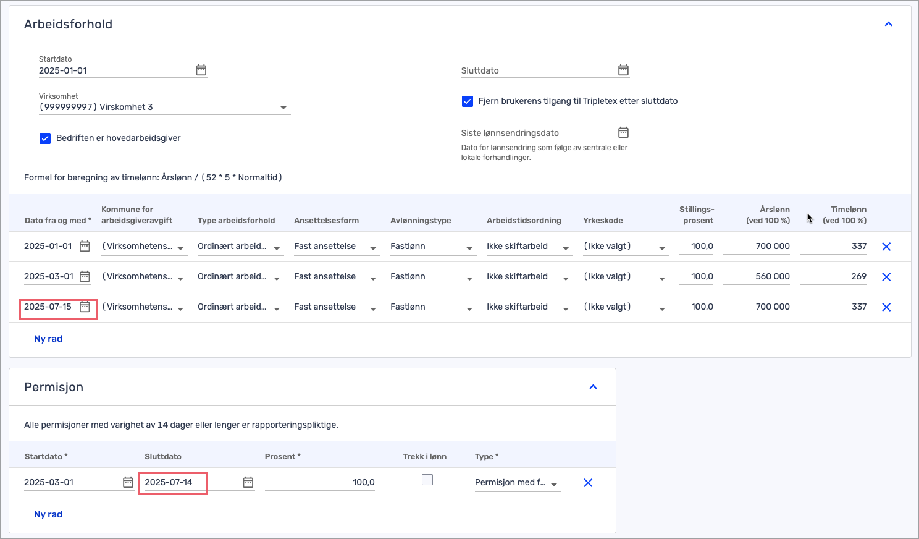Edit Årslønn in the 2025-07-15 row
Screen dimensions: 919x539
tap(757, 307)
